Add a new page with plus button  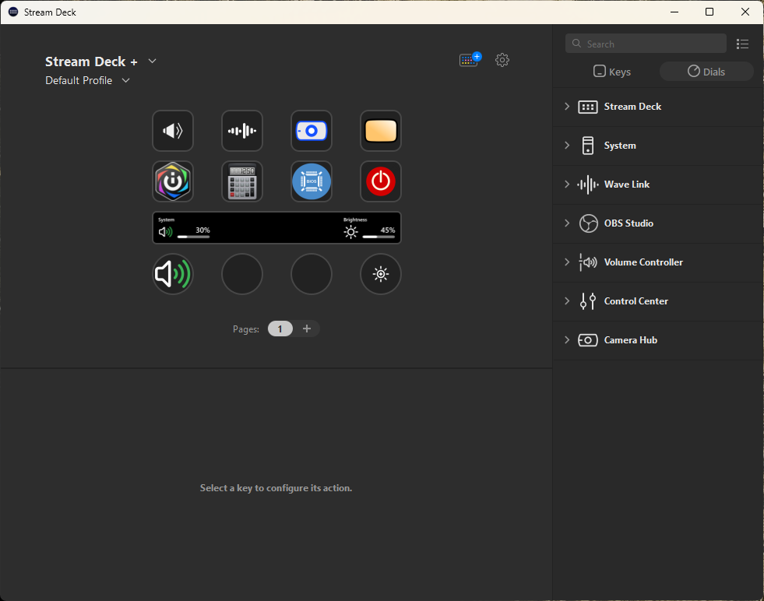[x=307, y=329]
